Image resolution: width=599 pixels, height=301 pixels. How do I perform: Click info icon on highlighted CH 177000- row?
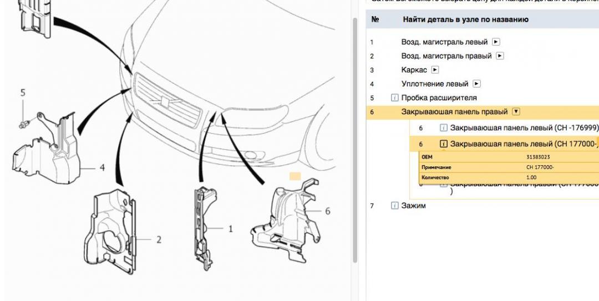click(x=444, y=144)
